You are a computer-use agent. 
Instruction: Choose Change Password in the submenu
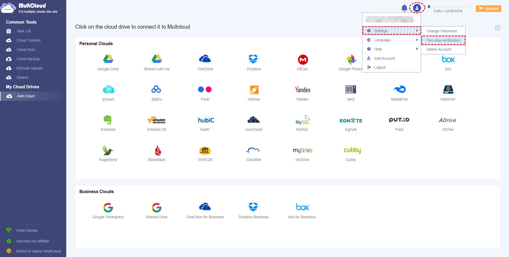[443, 31]
